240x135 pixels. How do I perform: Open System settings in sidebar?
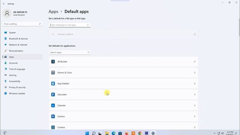(22, 33)
